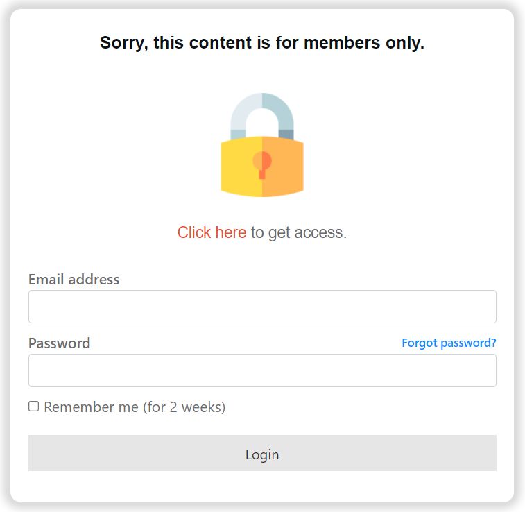
Task: Click the keyhole on the padlock
Action: [x=262, y=163]
